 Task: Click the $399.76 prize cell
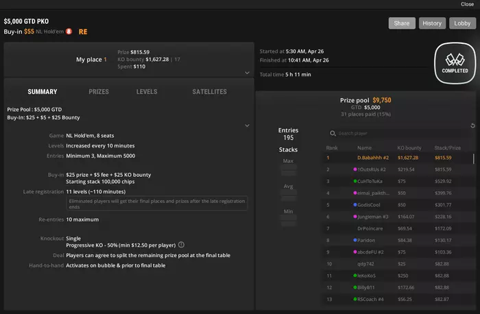click(443, 193)
